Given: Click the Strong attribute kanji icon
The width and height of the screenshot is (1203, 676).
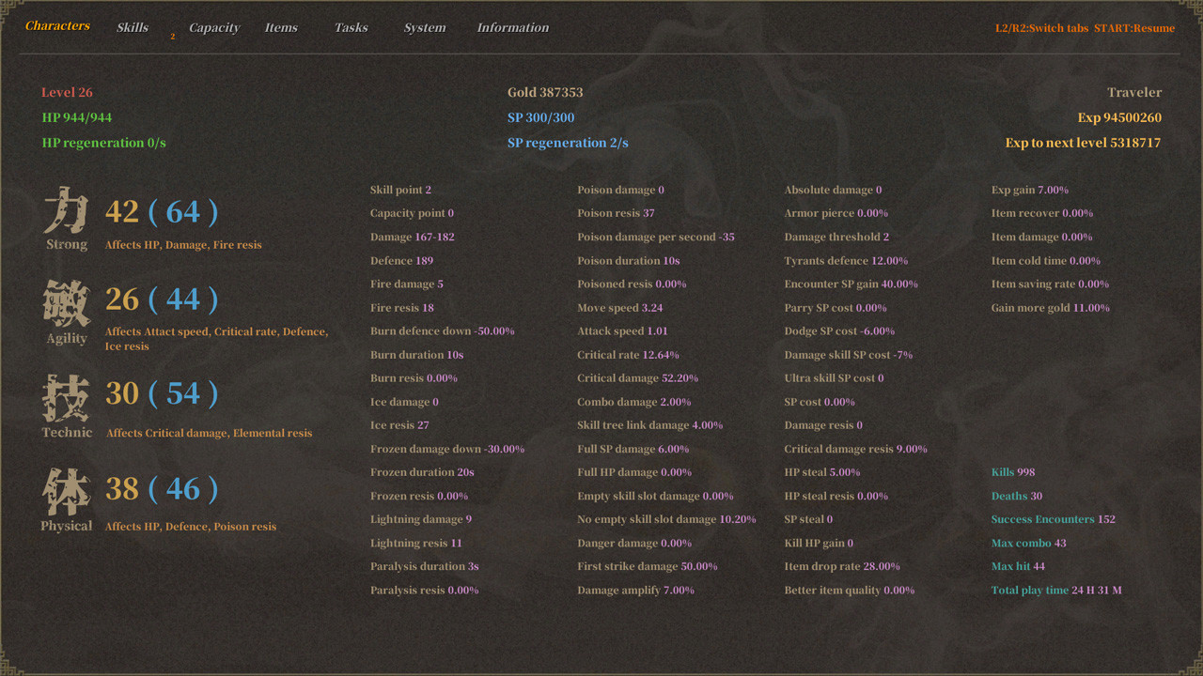Looking at the screenshot, I should click(x=66, y=210).
